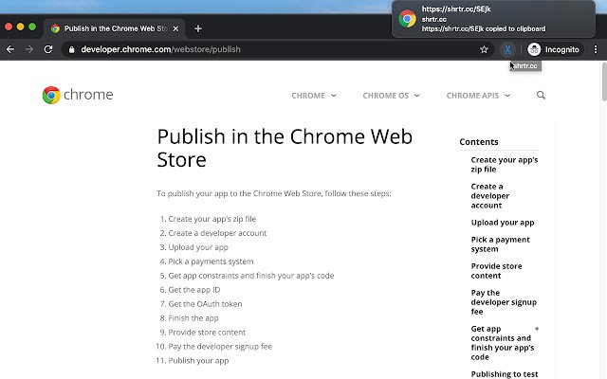The height and width of the screenshot is (379, 607).
Task: Click the notification's Chrome icon
Action: (x=407, y=19)
